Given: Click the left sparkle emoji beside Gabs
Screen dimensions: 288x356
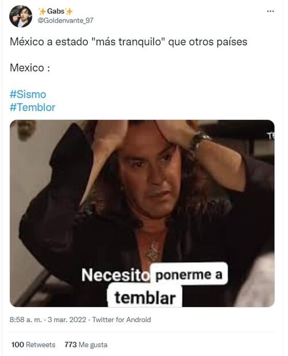Looking at the screenshot, I should [x=43, y=11].
